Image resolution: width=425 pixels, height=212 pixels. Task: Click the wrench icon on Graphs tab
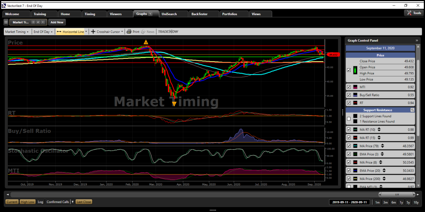click(x=151, y=14)
